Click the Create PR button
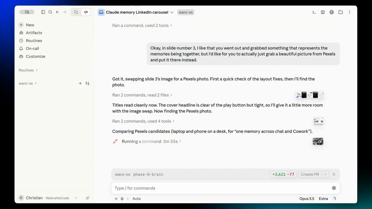This screenshot has width=372, height=209. click(310, 174)
